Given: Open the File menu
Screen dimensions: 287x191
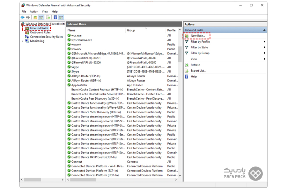Looking at the screenshot, I should click(24, 11).
